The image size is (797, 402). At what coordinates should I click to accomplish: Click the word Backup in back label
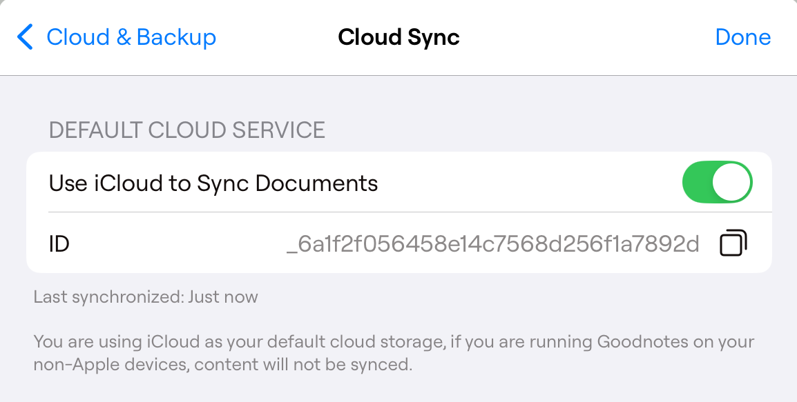pyautogui.click(x=176, y=37)
